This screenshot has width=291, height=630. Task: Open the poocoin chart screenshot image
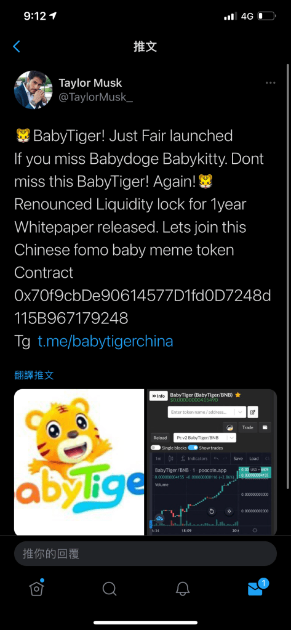212,462
